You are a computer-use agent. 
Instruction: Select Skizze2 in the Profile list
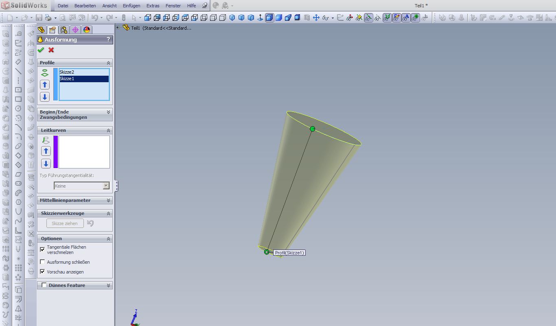click(x=84, y=72)
